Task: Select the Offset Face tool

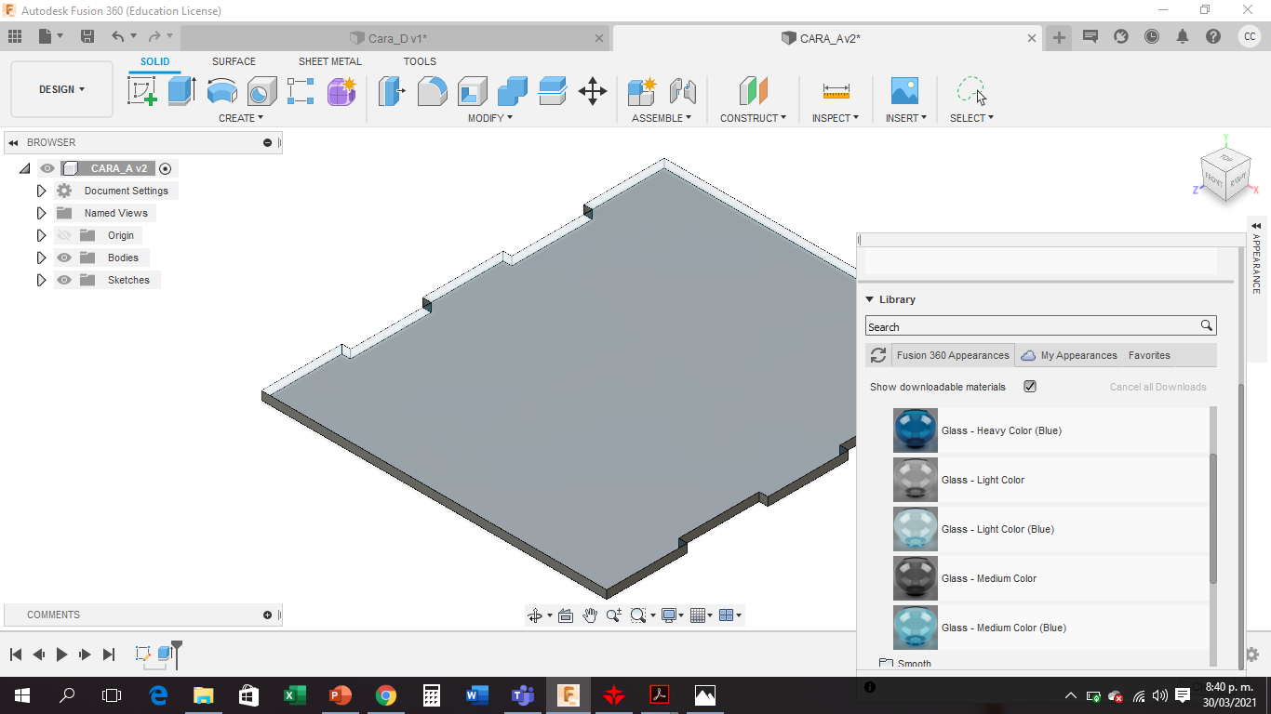Action: click(553, 91)
